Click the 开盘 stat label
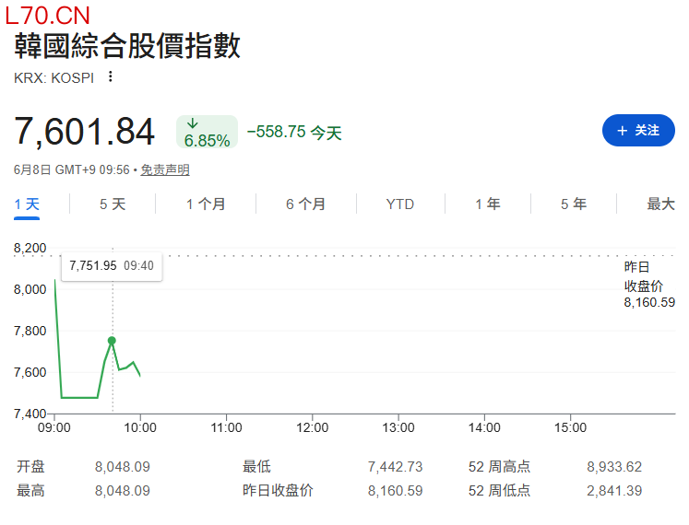 click(x=30, y=467)
